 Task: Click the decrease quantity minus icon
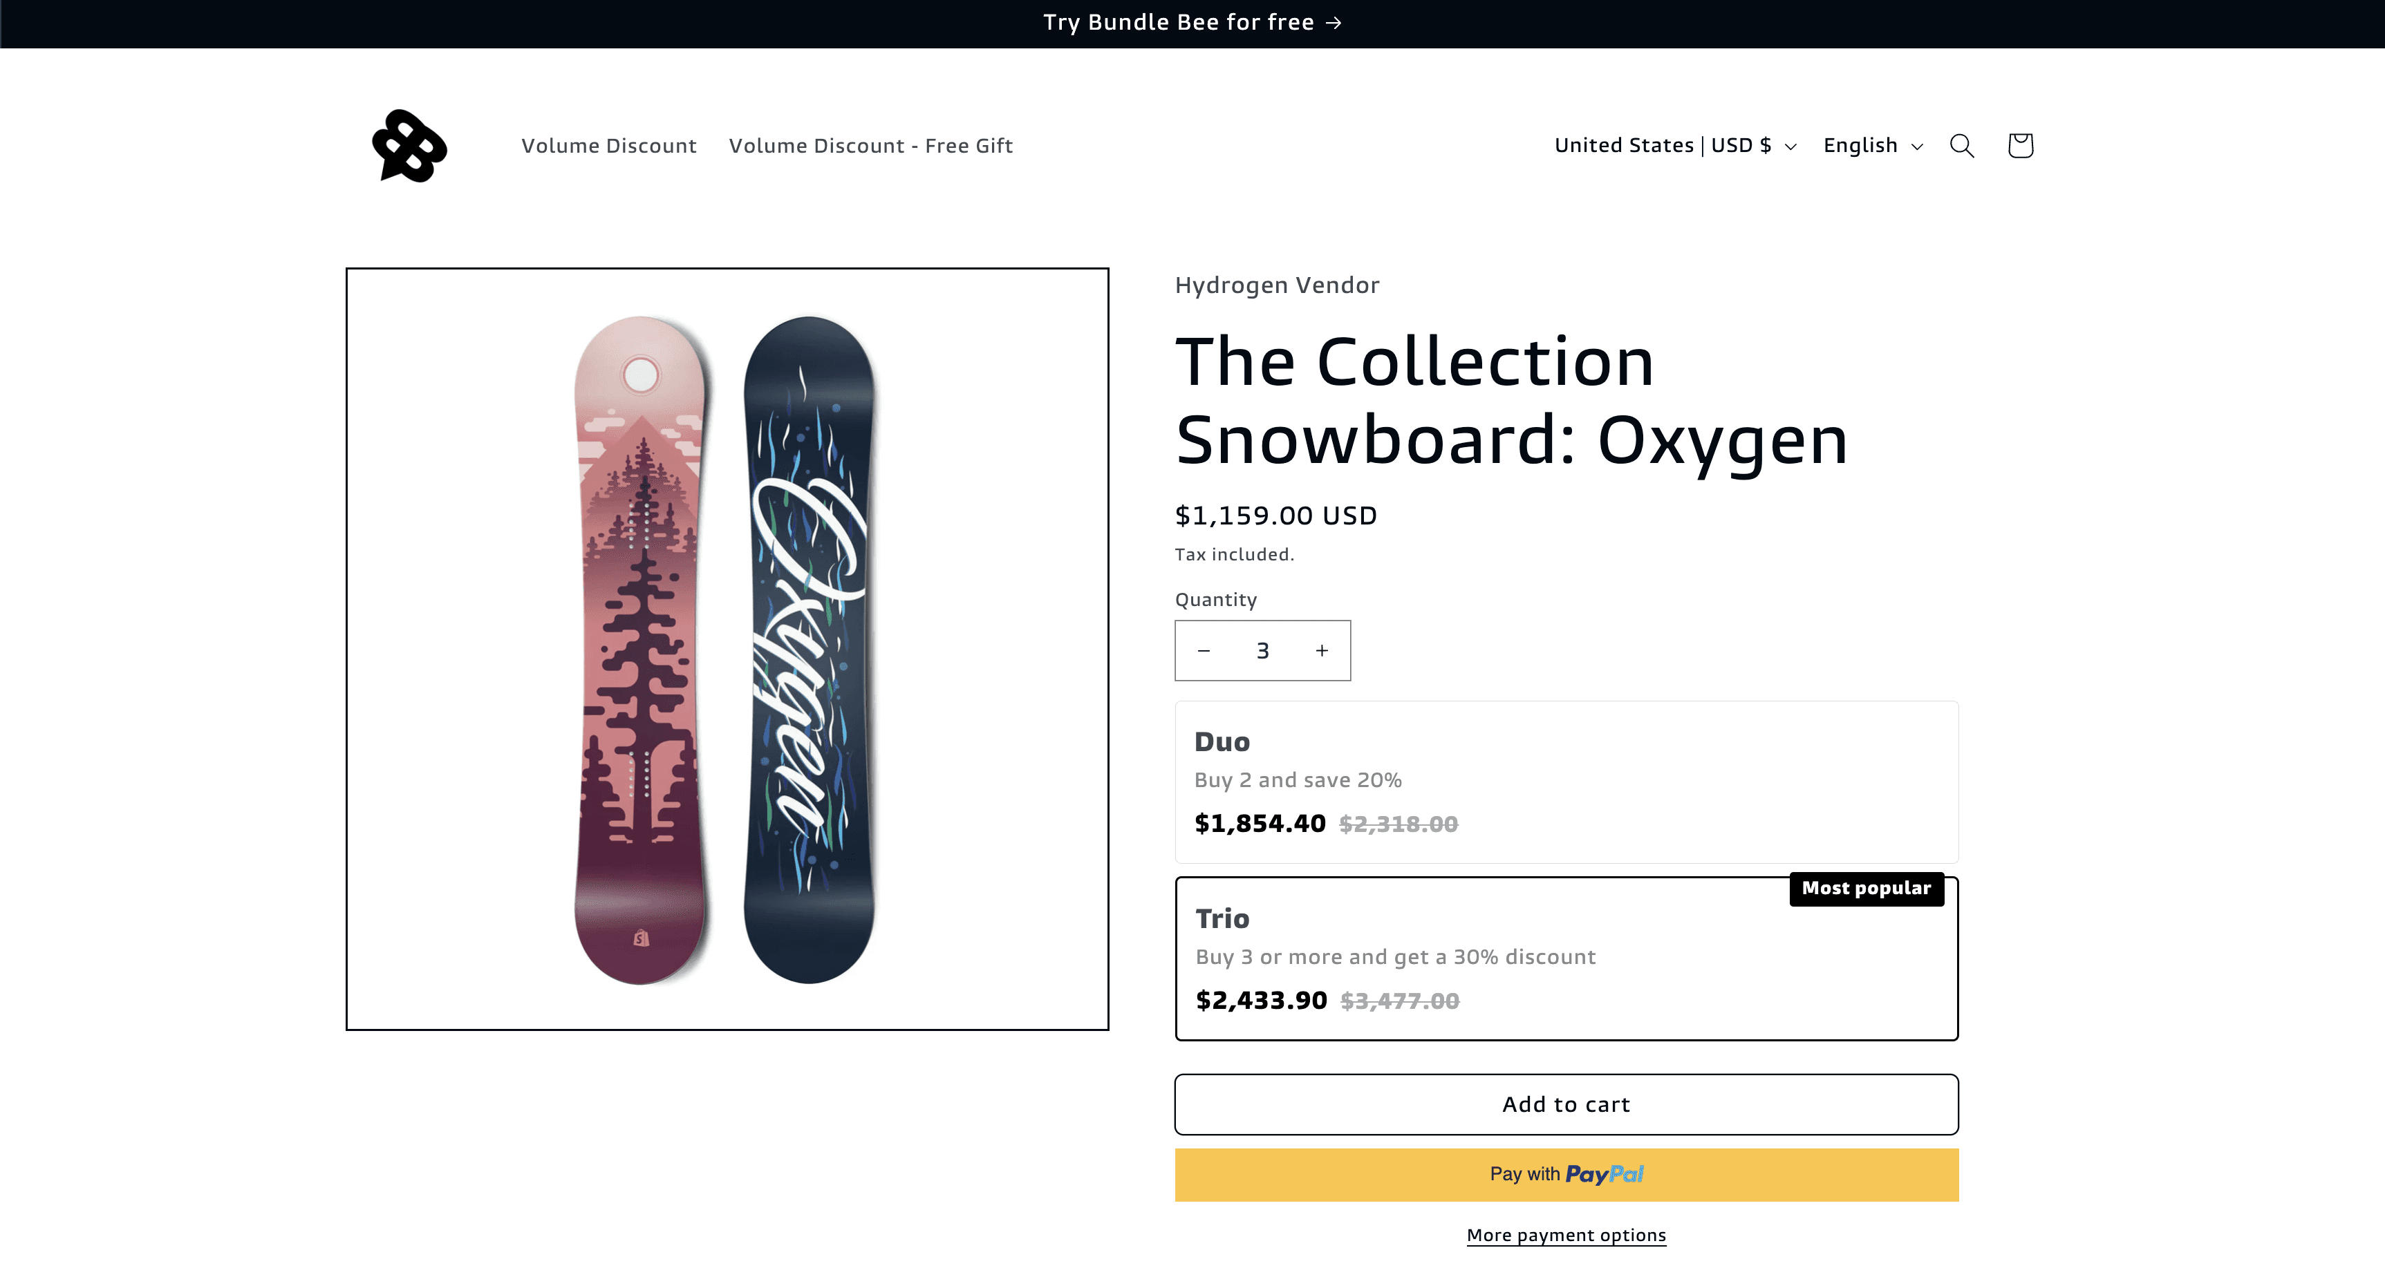pos(1204,650)
